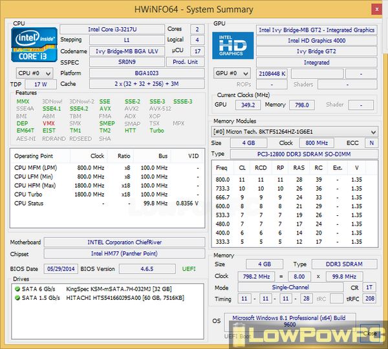Click the INTEL Corporation ChiefRiver motherboard field

[x=124, y=242]
